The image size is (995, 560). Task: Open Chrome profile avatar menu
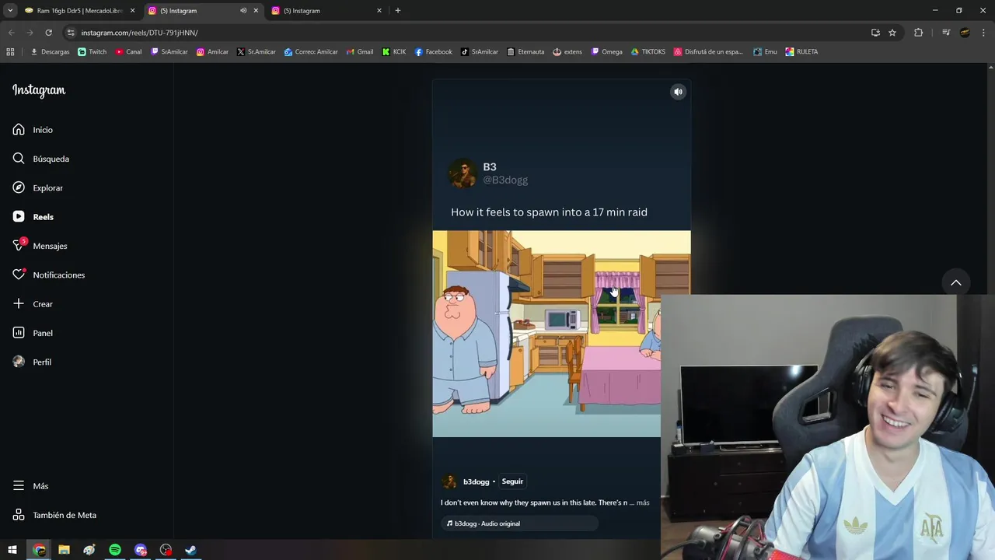click(x=965, y=33)
